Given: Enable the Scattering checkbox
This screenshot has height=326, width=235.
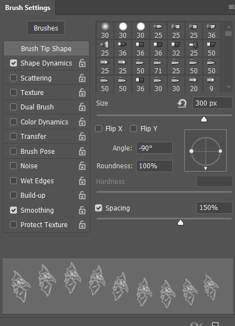Looking at the screenshot, I should pyautogui.click(x=13, y=78).
